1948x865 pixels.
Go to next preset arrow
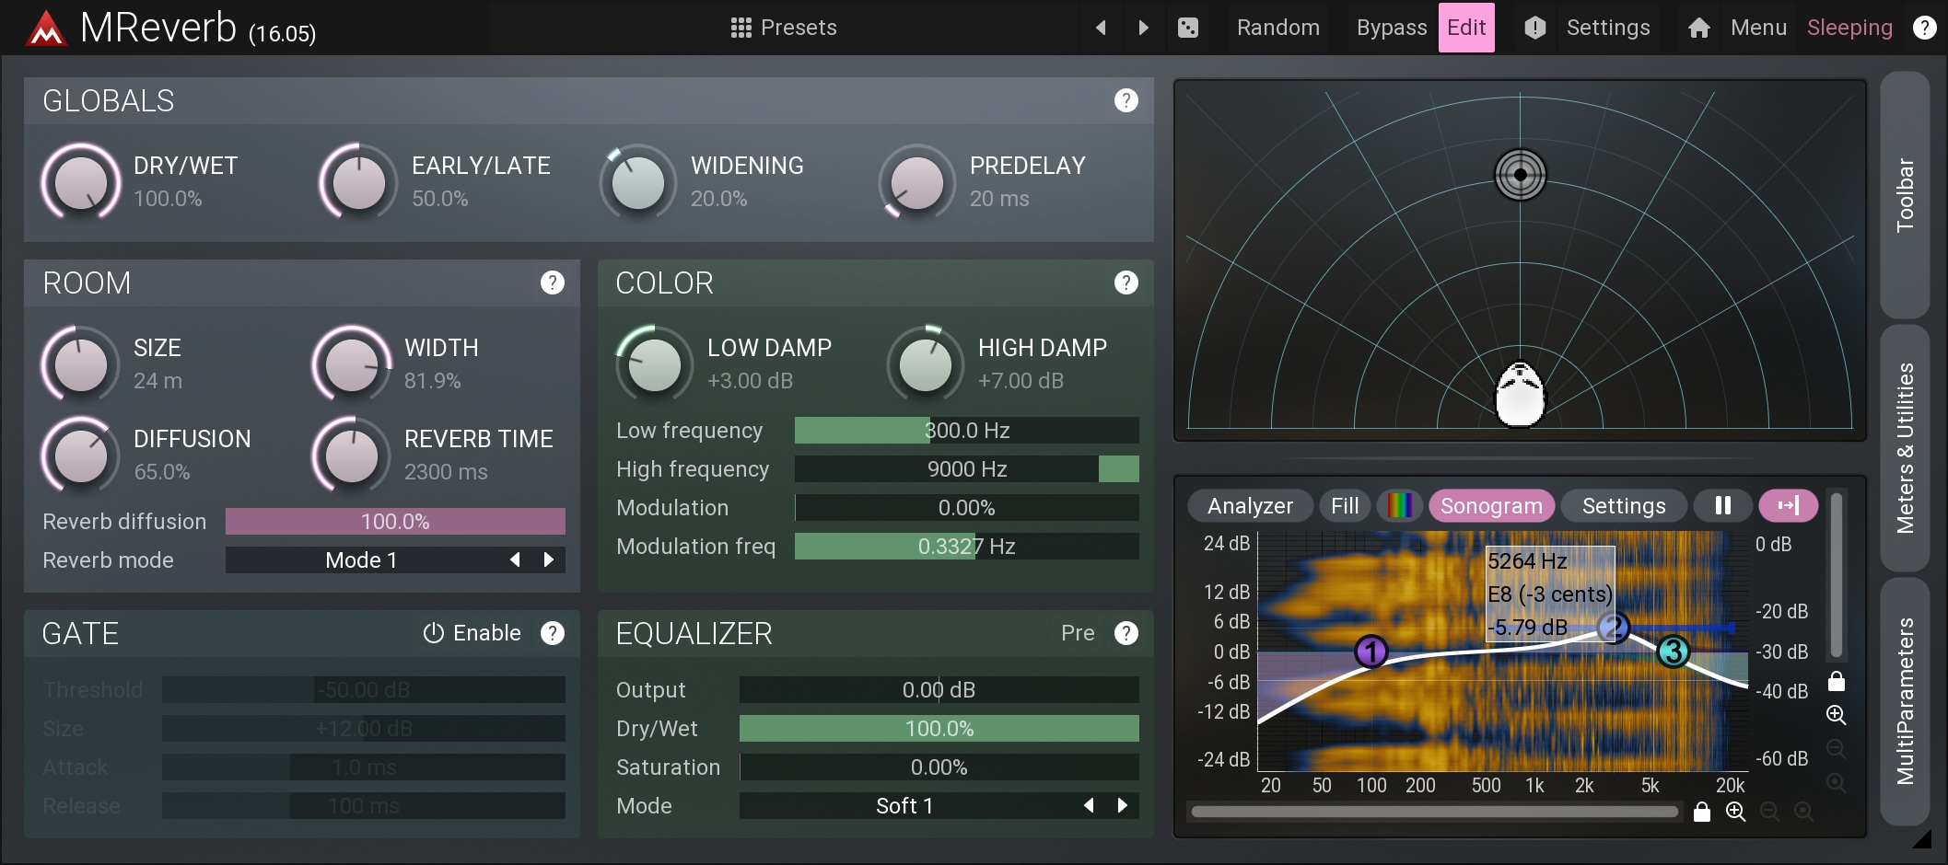tap(1143, 28)
